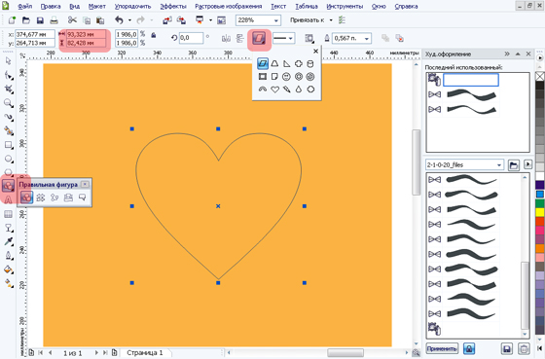Click the browse folder button
This screenshot has width=545, height=359.
(x=514, y=165)
